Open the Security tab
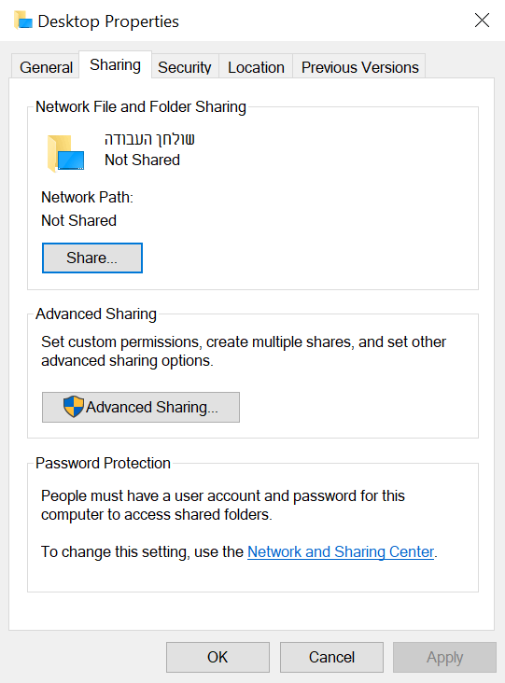The image size is (505, 683). pyautogui.click(x=184, y=67)
